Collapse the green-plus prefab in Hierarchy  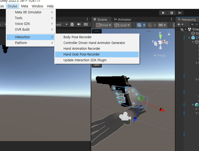click(x=193, y=105)
